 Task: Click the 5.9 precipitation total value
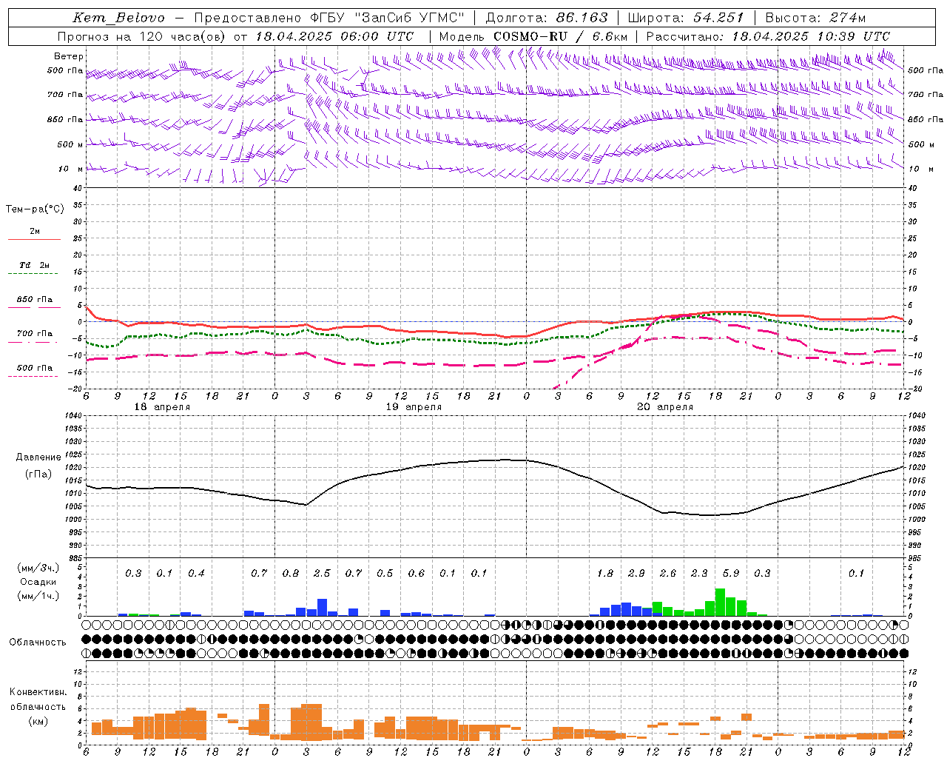pyautogui.click(x=731, y=574)
